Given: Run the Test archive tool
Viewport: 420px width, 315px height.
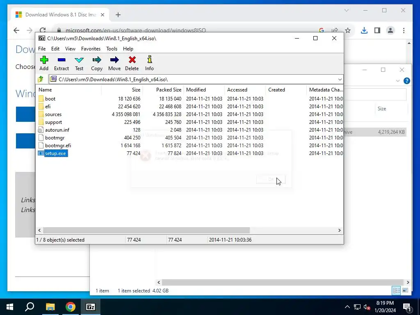Looking at the screenshot, I should [x=79, y=60].
